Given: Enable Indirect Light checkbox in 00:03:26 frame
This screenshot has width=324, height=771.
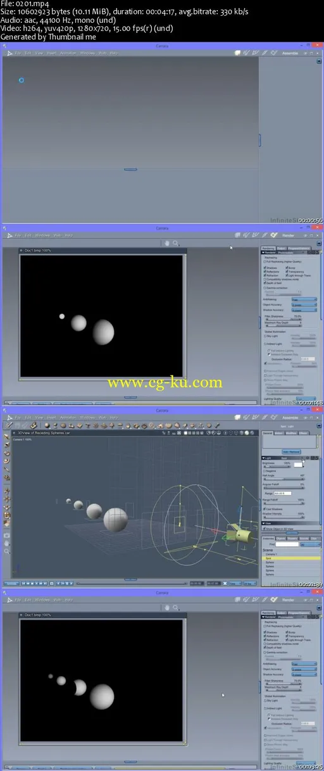Looking at the screenshot, I should [265, 707].
